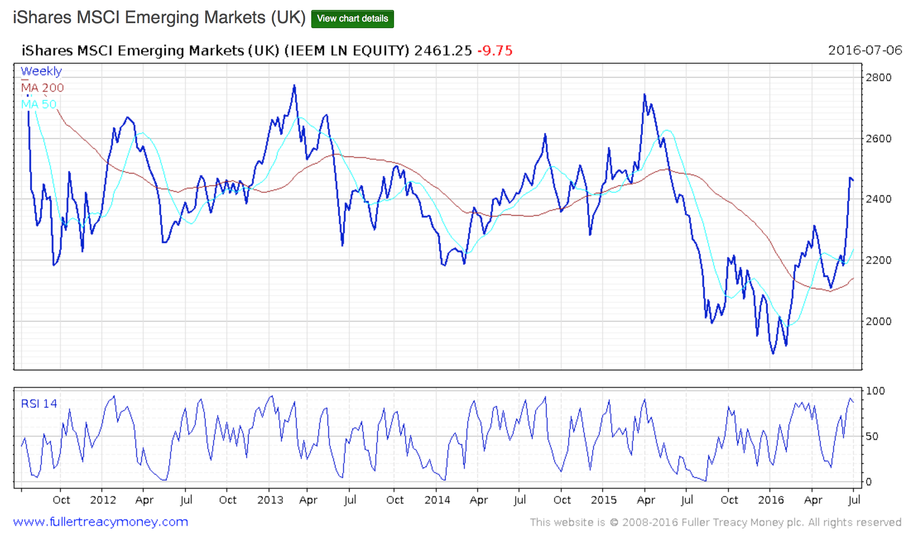Select the MA 200 legend label
Screen dimensions: 918x540
pos(42,88)
